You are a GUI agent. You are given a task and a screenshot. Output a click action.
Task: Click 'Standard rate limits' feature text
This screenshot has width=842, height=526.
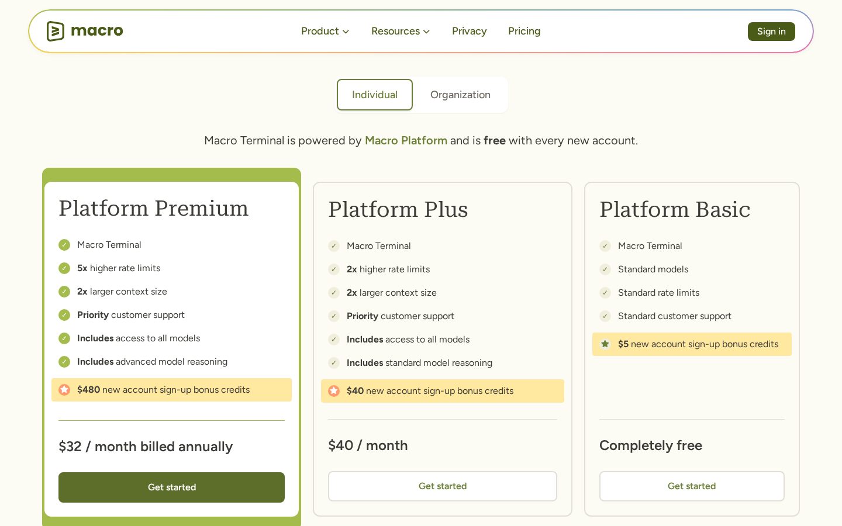[x=658, y=293]
